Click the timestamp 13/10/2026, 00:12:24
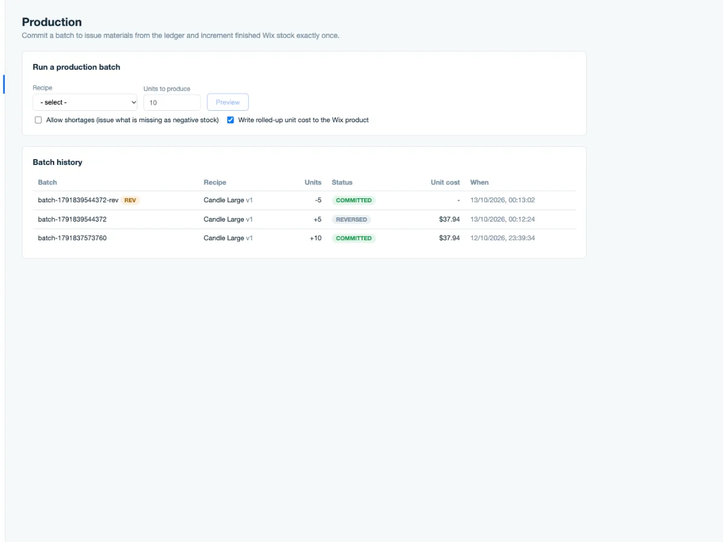This screenshot has width=723, height=542. click(x=502, y=219)
